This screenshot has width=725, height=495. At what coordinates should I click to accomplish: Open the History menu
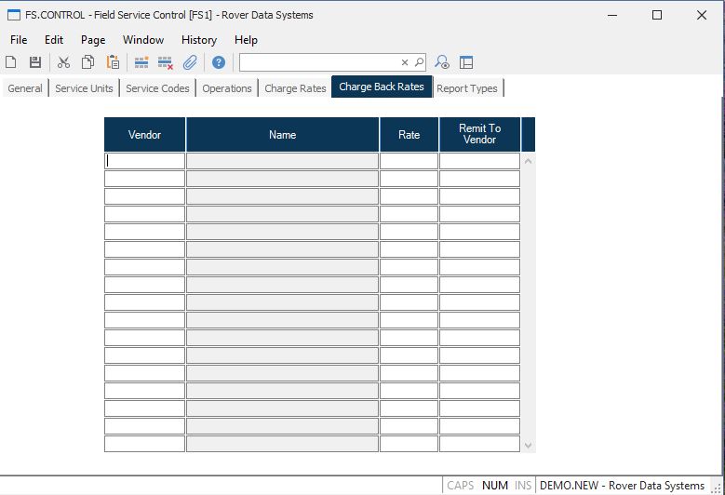point(198,40)
